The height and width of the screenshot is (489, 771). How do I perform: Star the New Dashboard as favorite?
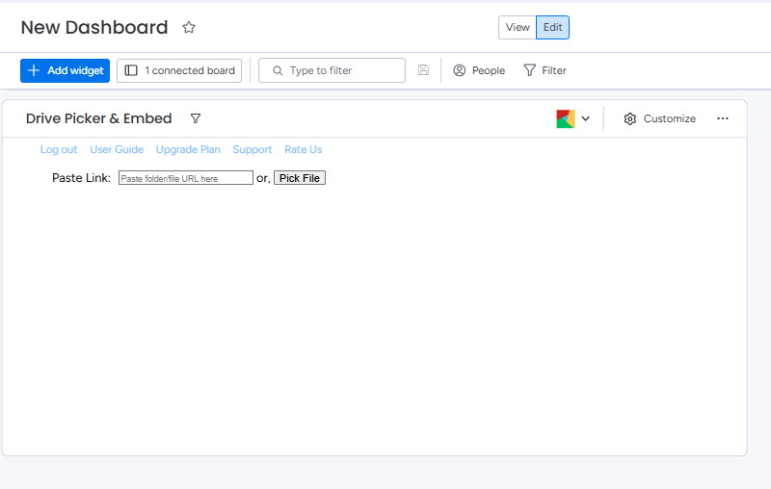point(189,28)
